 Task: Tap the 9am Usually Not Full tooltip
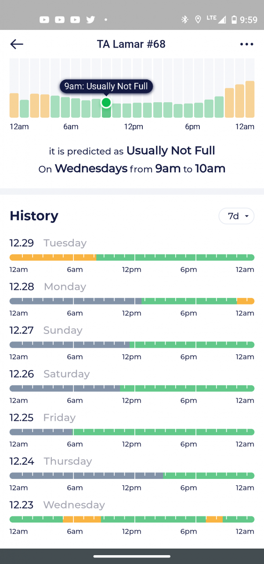(106, 86)
